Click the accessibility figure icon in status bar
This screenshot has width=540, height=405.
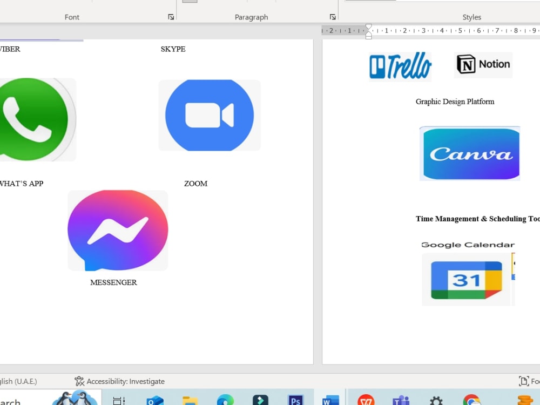pyautogui.click(x=79, y=381)
